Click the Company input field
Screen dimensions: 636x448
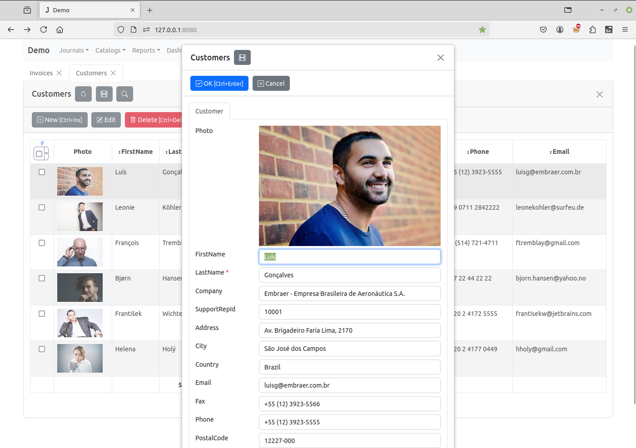click(350, 294)
